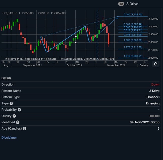The image size is (163, 160).
Task: Click the pattern target arrowhead
Action: 117,18
